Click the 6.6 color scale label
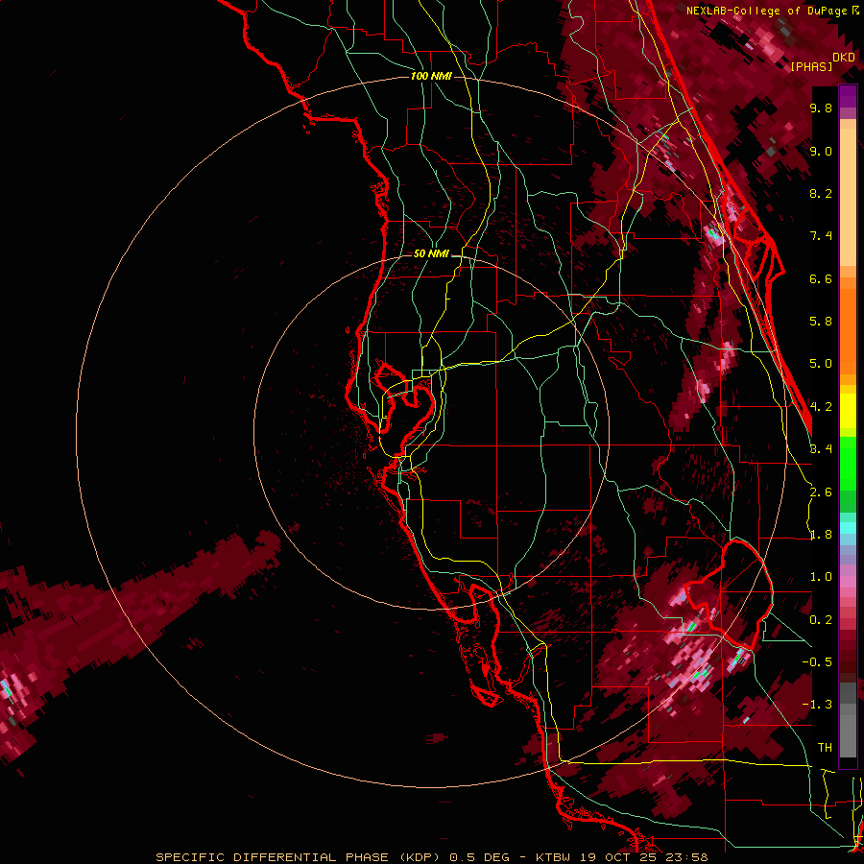This screenshot has height=864, width=864. click(821, 278)
